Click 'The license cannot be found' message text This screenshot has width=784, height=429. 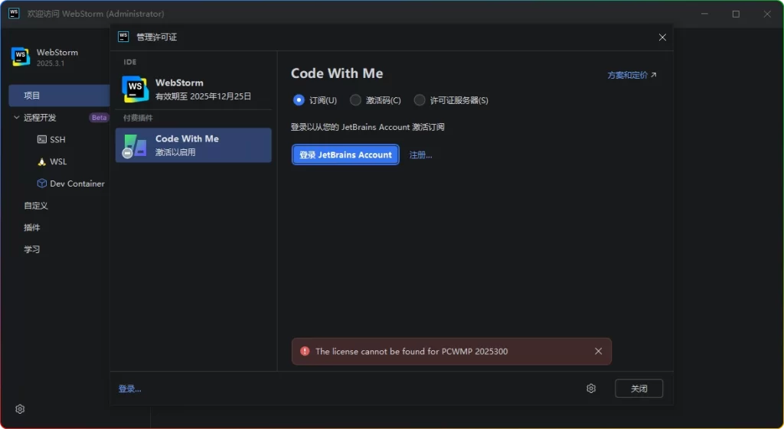click(411, 351)
